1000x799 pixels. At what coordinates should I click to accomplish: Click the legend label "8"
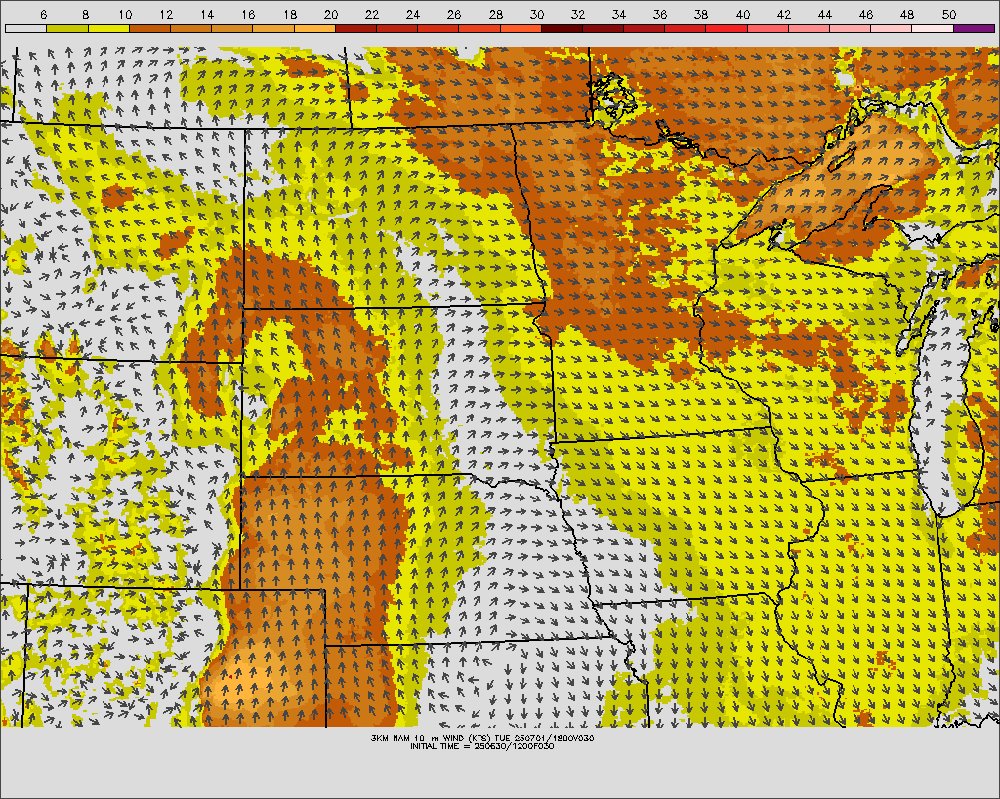(86, 14)
